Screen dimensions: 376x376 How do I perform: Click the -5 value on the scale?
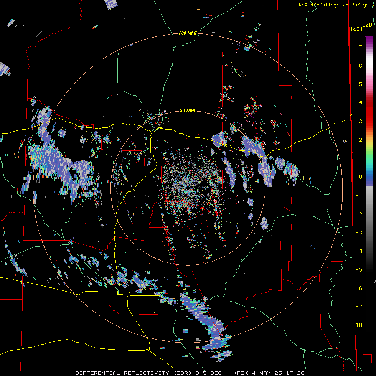pos(359,270)
